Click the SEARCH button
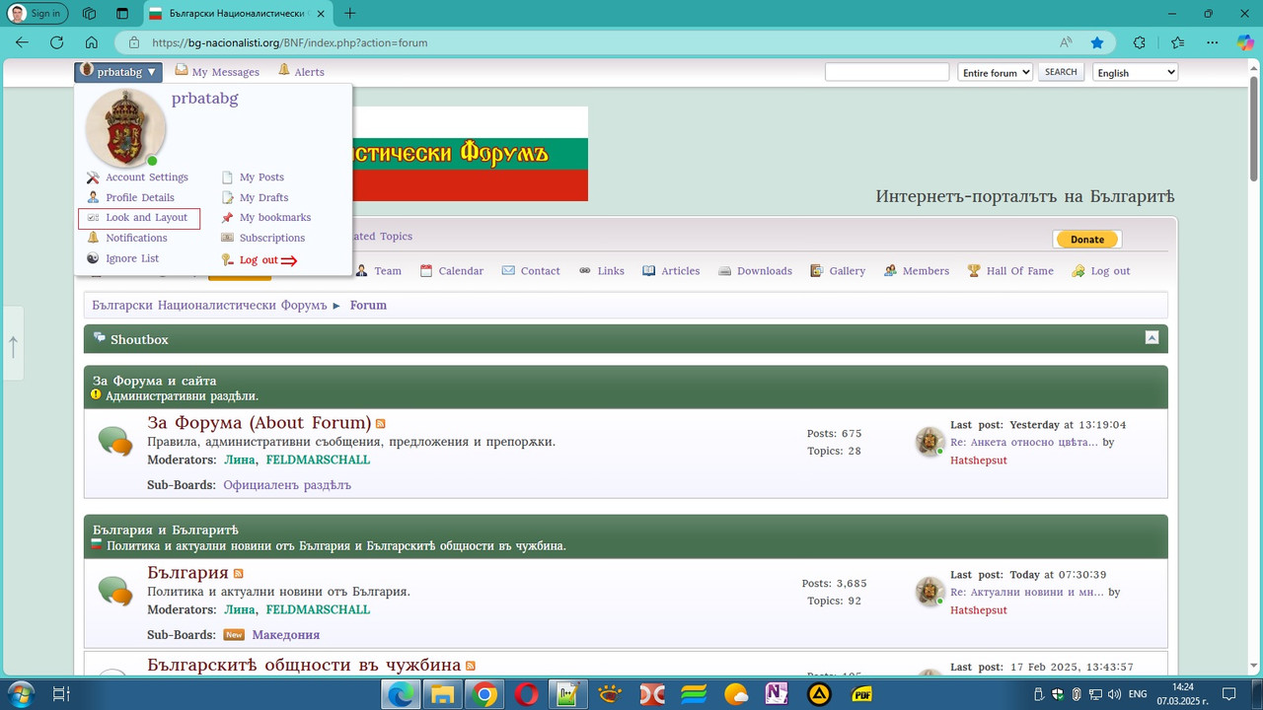The height and width of the screenshot is (710, 1263). [1061, 72]
